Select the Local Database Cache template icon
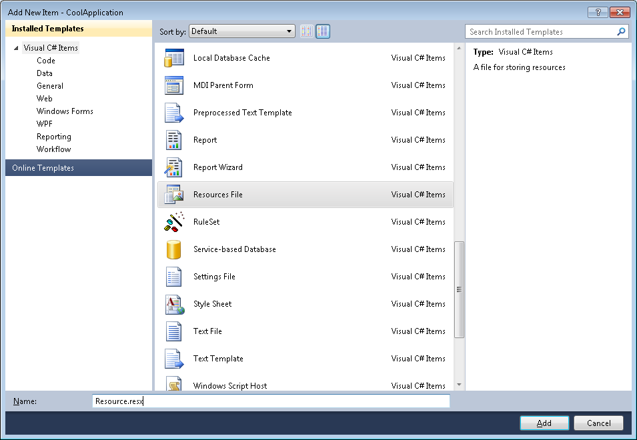637x440 pixels. click(174, 57)
